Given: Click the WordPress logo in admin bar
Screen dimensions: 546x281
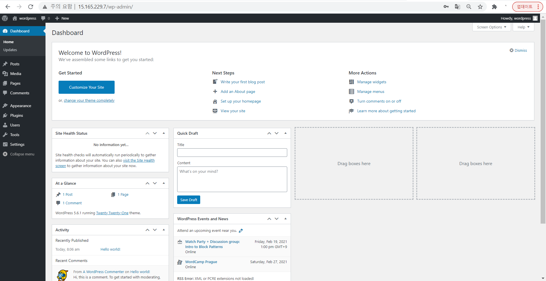Looking at the screenshot, I should pyautogui.click(x=5, y=18).
